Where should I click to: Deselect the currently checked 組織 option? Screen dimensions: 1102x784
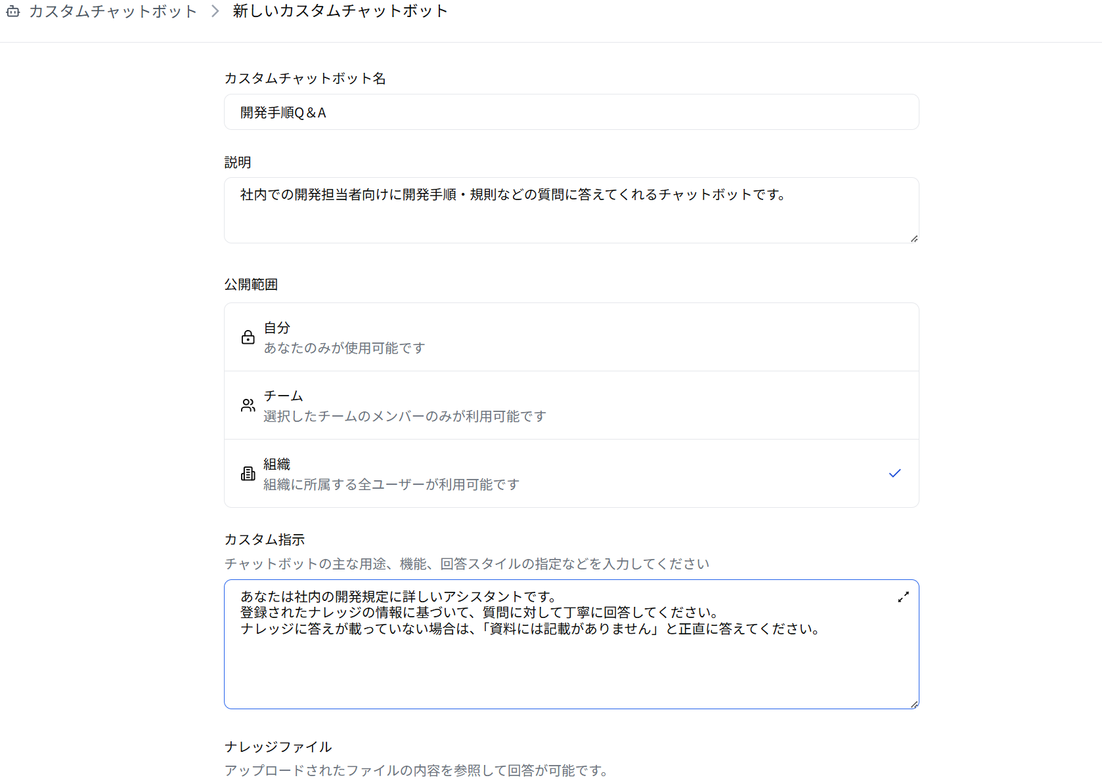pyautogui.click(x=571, y=473)
